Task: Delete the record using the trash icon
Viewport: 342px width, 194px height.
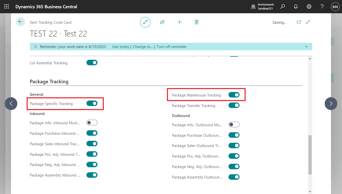Action: tap(196, 22)
